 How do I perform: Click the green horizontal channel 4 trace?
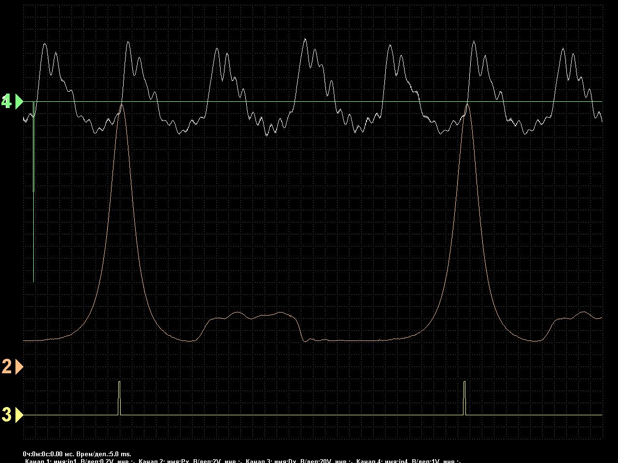pos(290,102)
